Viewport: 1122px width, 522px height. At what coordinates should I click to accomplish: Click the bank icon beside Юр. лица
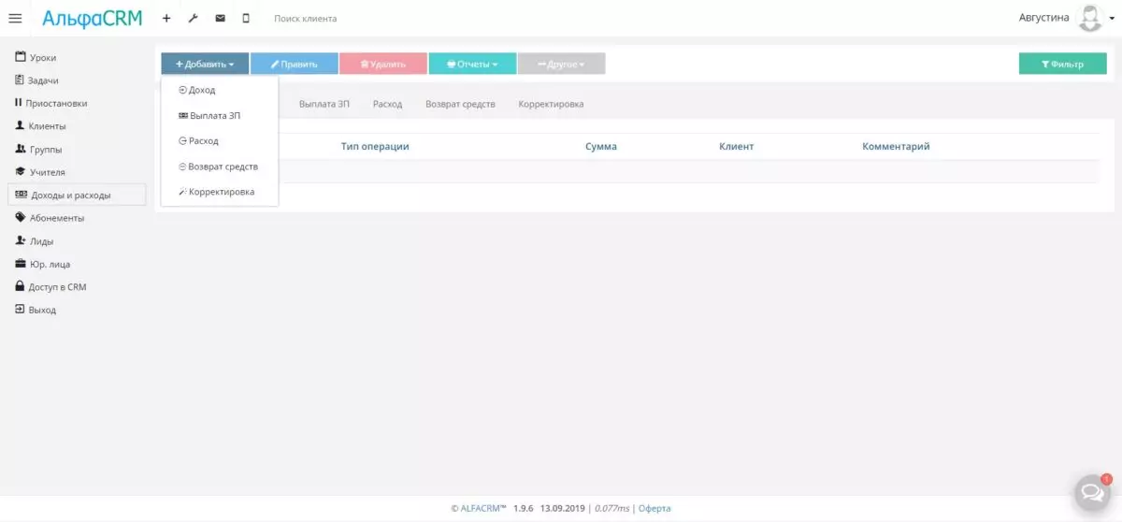[21, 263]
